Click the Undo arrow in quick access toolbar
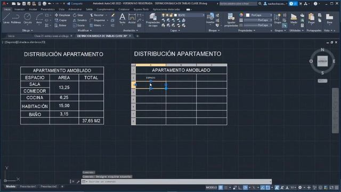Screen dimensions: 341x192 click(x=50, y=4)
